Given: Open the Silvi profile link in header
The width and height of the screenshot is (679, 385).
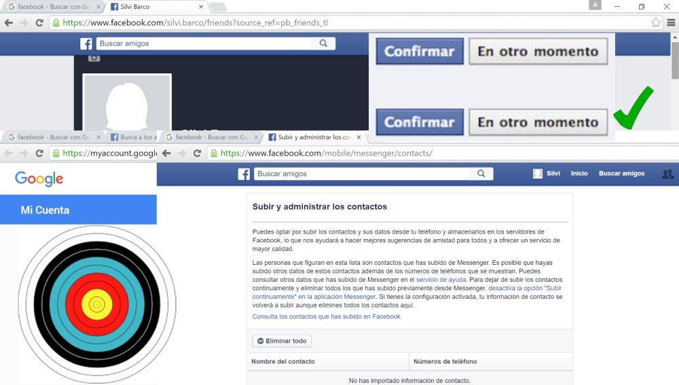Looking at the screenshot, I should click(x=547, y=174).
